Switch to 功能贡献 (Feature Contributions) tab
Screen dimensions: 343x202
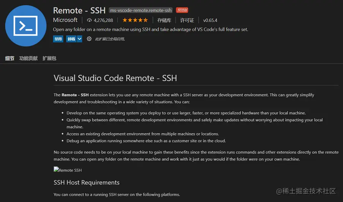(28, 58)
